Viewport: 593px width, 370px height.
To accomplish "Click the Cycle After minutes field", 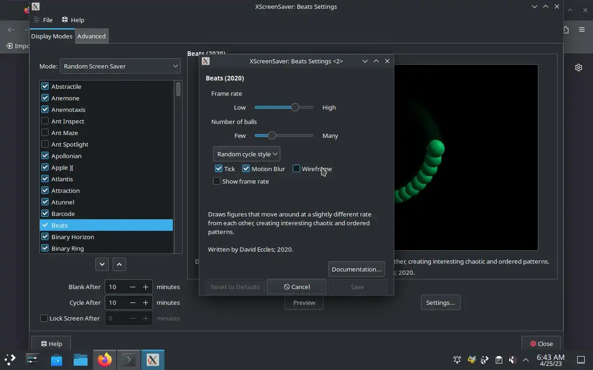I will tap(116, 302).
